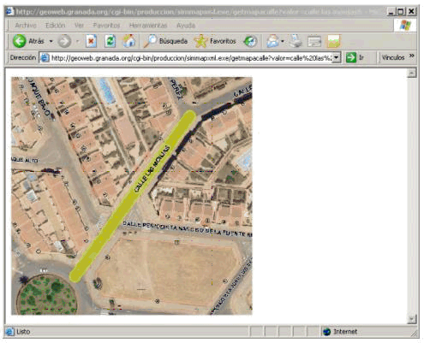Expand the Vínculos chevron
The width and height of the screenshot is (424, 343).
[x=411, y=56]
